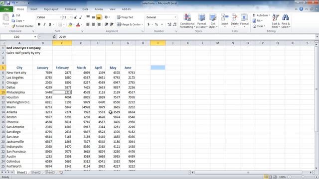This screenshot has width=319, height=179.
Task: Open the Clear eraser button
Action: click(259, 26)
